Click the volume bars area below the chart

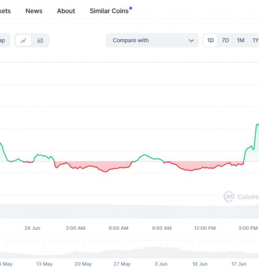click(x=129, y=211)
